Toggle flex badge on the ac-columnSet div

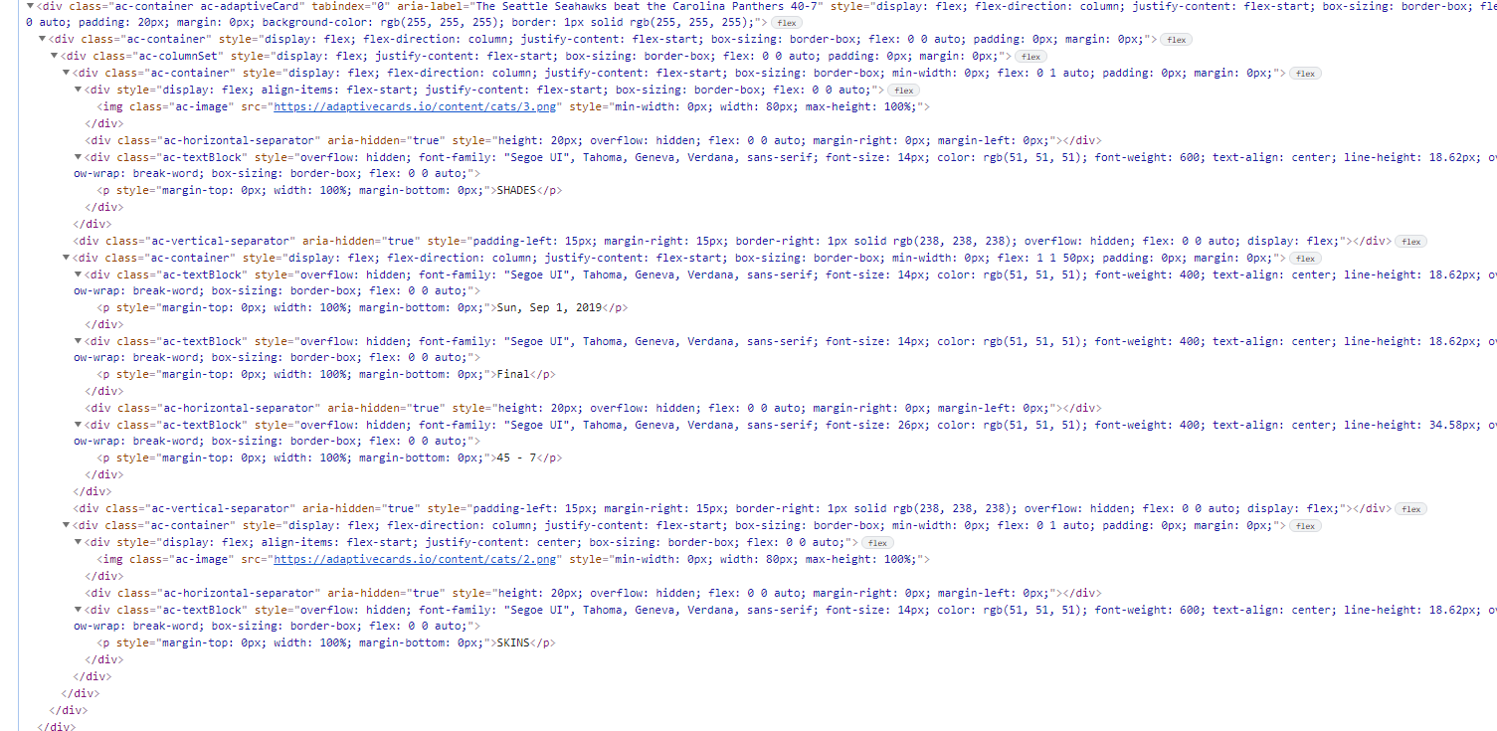point(1030,57)
